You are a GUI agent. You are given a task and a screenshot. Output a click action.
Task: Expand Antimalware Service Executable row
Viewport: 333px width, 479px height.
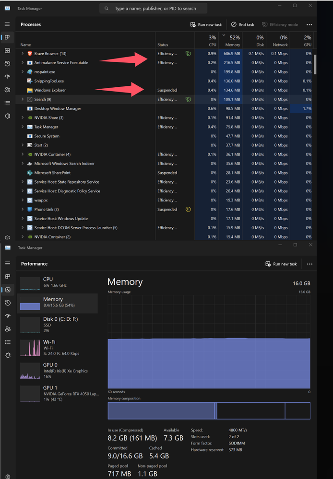(x=23, y=63)
